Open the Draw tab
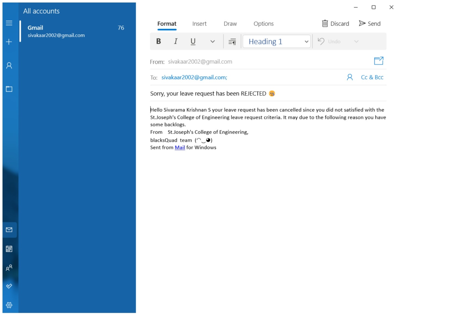 click(x=230, y=24)
